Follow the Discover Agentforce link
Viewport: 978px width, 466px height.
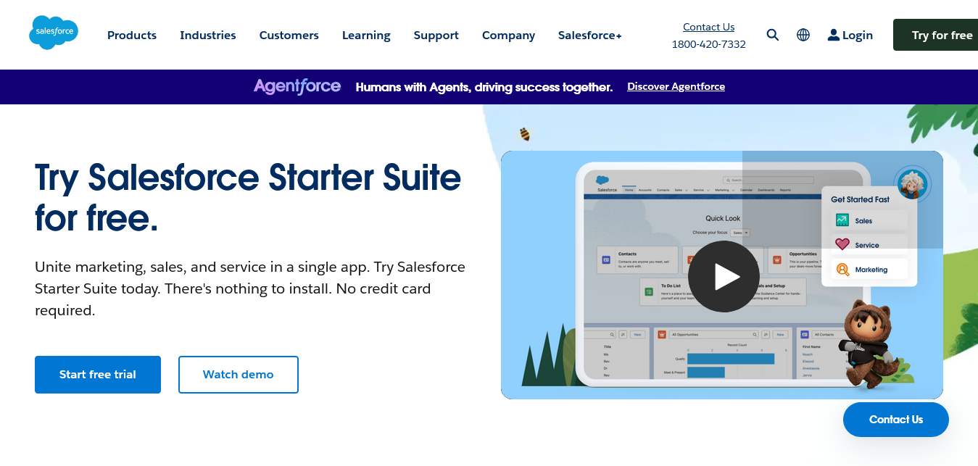click(x=676, y=86)
